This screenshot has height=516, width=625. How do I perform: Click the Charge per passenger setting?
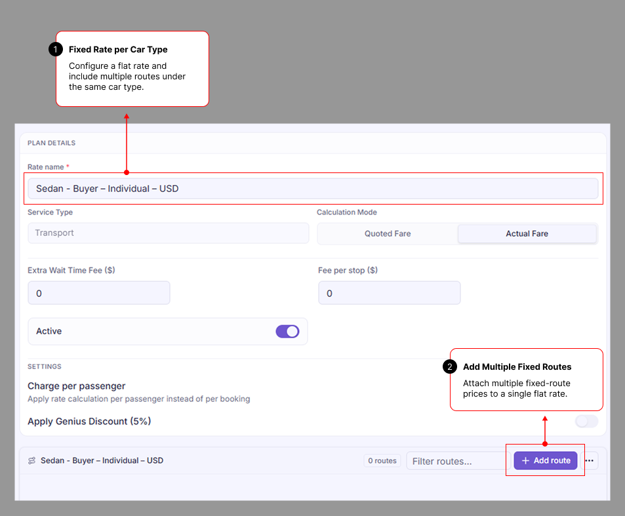tap(76, 386)
